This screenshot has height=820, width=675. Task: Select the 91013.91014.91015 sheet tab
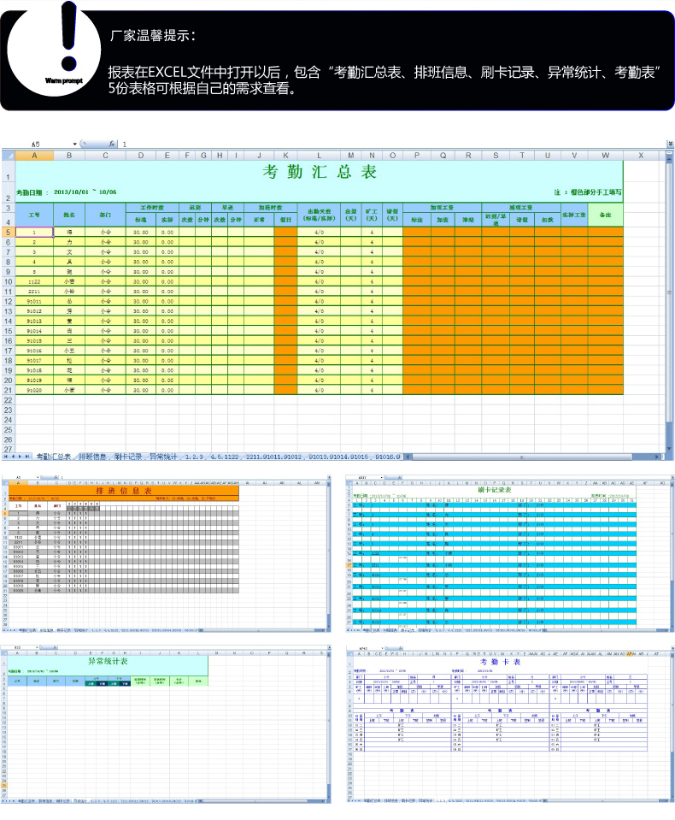point(338,457)
